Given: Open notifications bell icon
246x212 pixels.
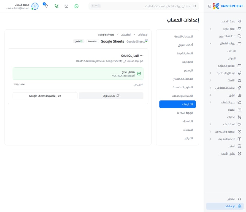Looking at the screenshot, I should [47, 6].
